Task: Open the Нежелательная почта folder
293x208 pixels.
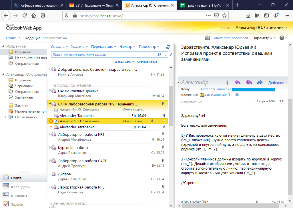Action: (x=27, y=111)
